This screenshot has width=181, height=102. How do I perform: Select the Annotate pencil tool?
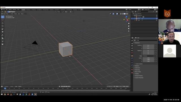(3, 35)
